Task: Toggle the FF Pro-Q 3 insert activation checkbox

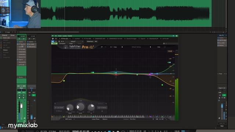Action: [18, 44]
